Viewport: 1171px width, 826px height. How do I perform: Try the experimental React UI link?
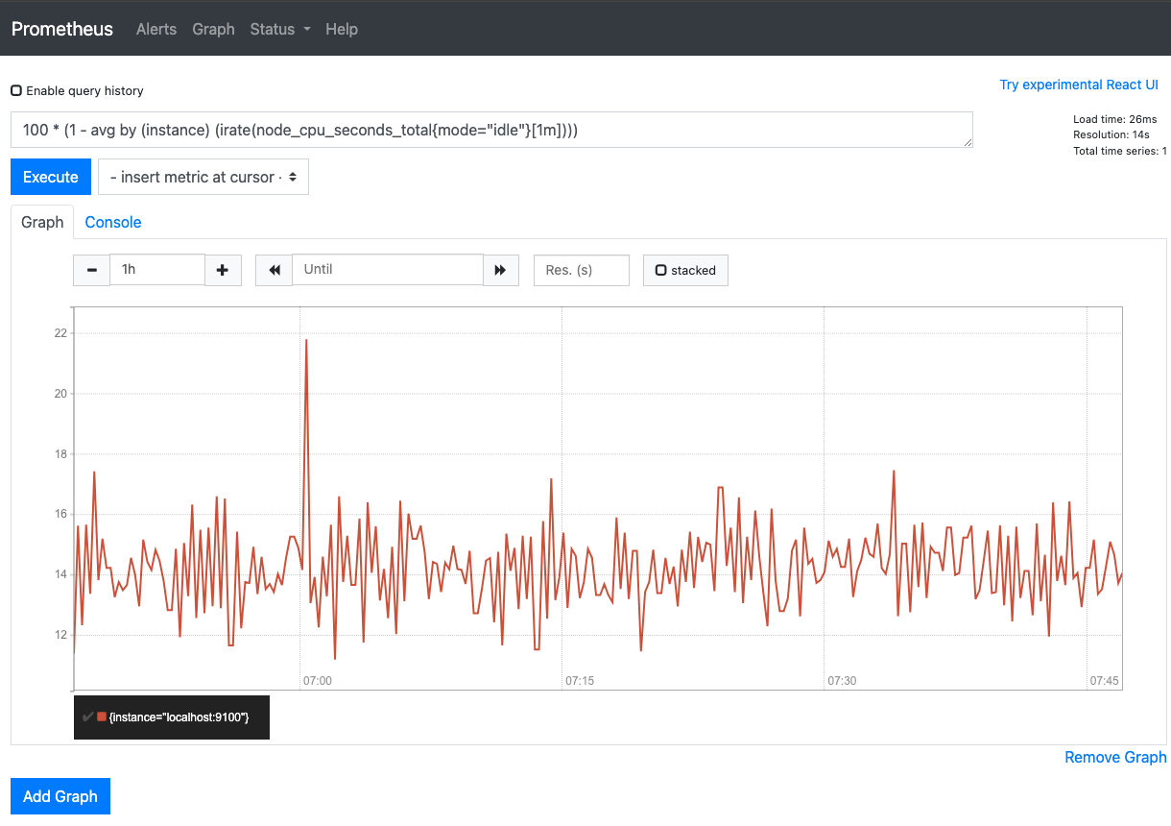1079,85
